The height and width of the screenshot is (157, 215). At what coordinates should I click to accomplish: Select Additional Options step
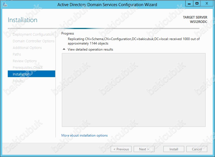click(x=27, y=48)
